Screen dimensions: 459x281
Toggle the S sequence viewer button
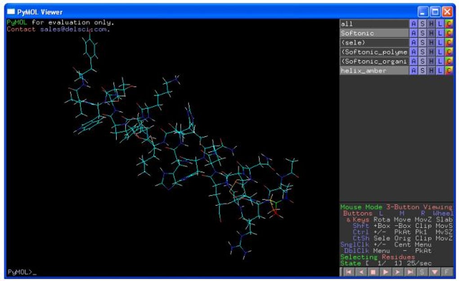(x=422, y=272)
